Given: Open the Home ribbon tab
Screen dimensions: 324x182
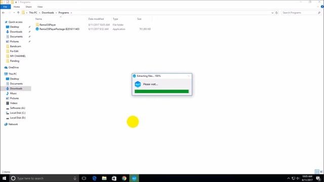Looking at the screenshot, I should pos(17,7).
